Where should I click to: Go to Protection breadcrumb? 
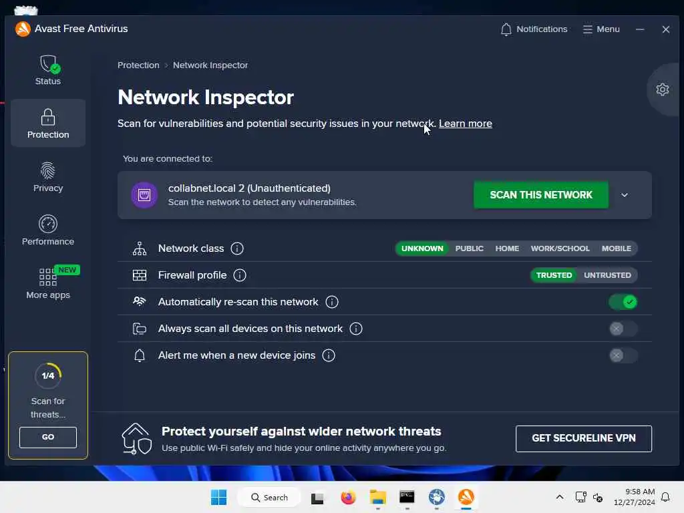[x=138, y=65]
